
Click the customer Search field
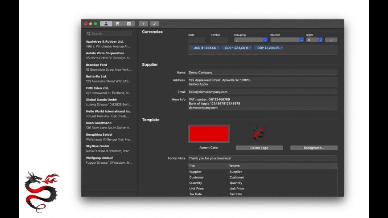(109, 33)
